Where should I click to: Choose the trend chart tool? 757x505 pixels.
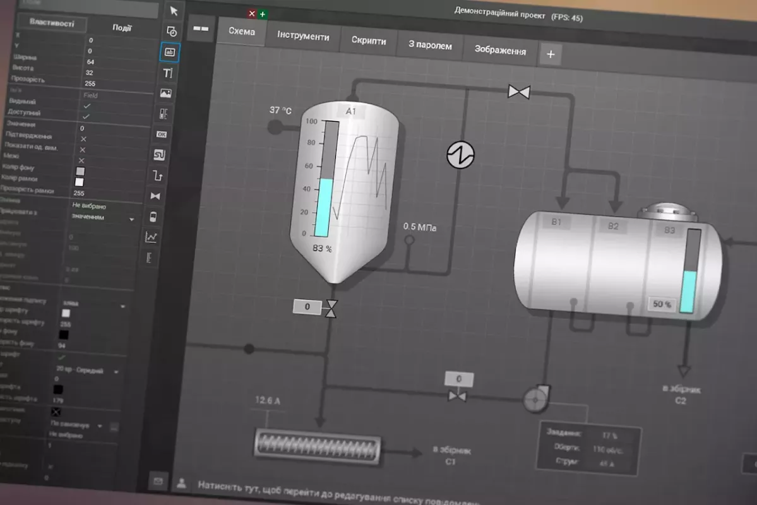[152, 237]
